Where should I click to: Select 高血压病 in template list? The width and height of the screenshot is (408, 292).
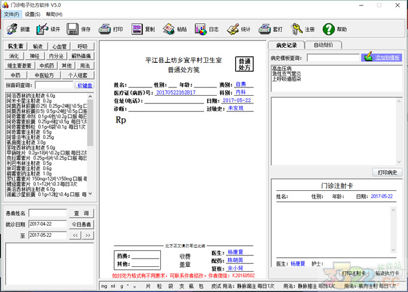(x=282, y=69)
